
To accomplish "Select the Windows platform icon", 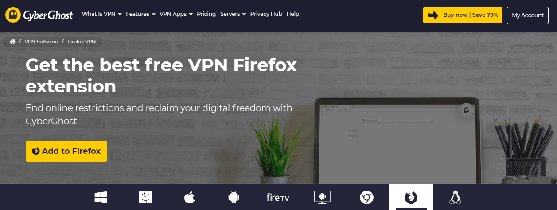I will point(101,197).
